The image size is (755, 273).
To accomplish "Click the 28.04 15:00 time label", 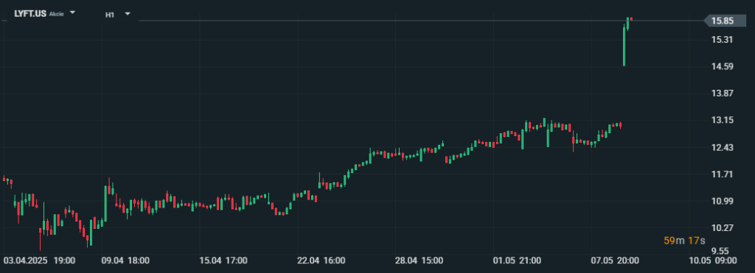I will pyautogui.click(x=419, y=260).
